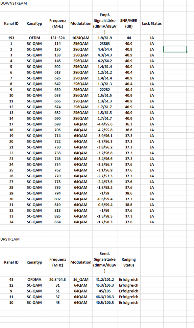
Task: Click cell with frequency 151~324
Action: 58,38
